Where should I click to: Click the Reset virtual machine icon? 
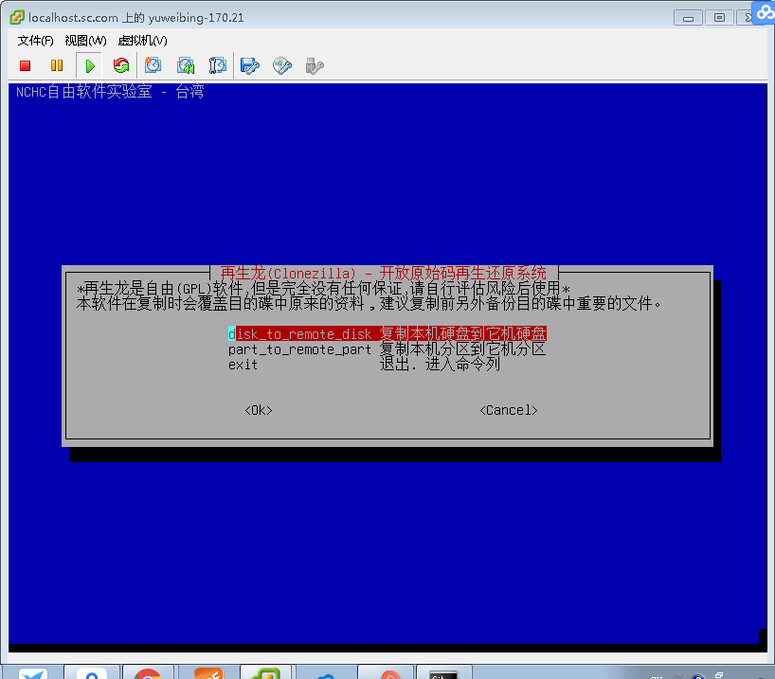[121, 65]
